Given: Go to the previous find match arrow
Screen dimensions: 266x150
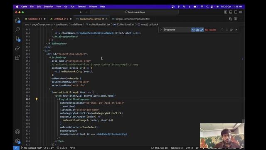Looking at the screenshot, I should coord(222,30).
